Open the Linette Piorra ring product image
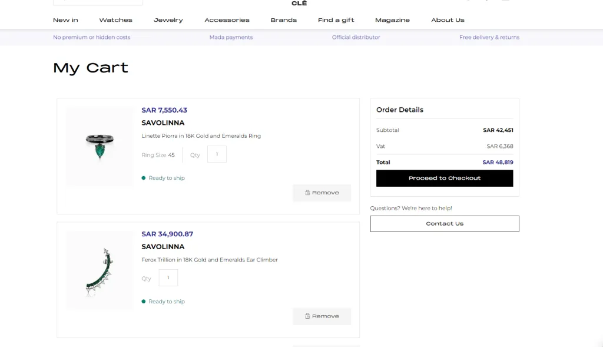 coord(100,147)
